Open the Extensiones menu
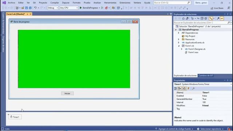 (x=125, y=3)
